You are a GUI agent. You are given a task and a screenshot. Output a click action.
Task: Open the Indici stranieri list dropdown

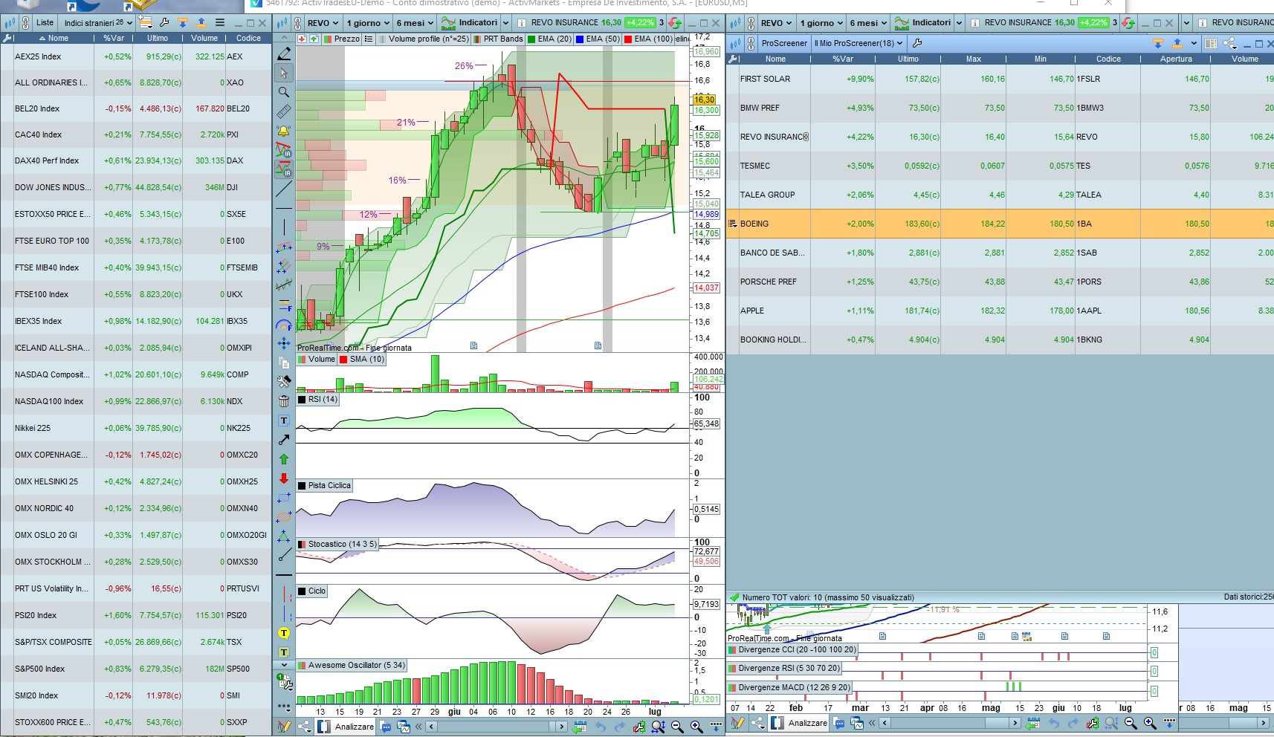[x=98, y=22]
